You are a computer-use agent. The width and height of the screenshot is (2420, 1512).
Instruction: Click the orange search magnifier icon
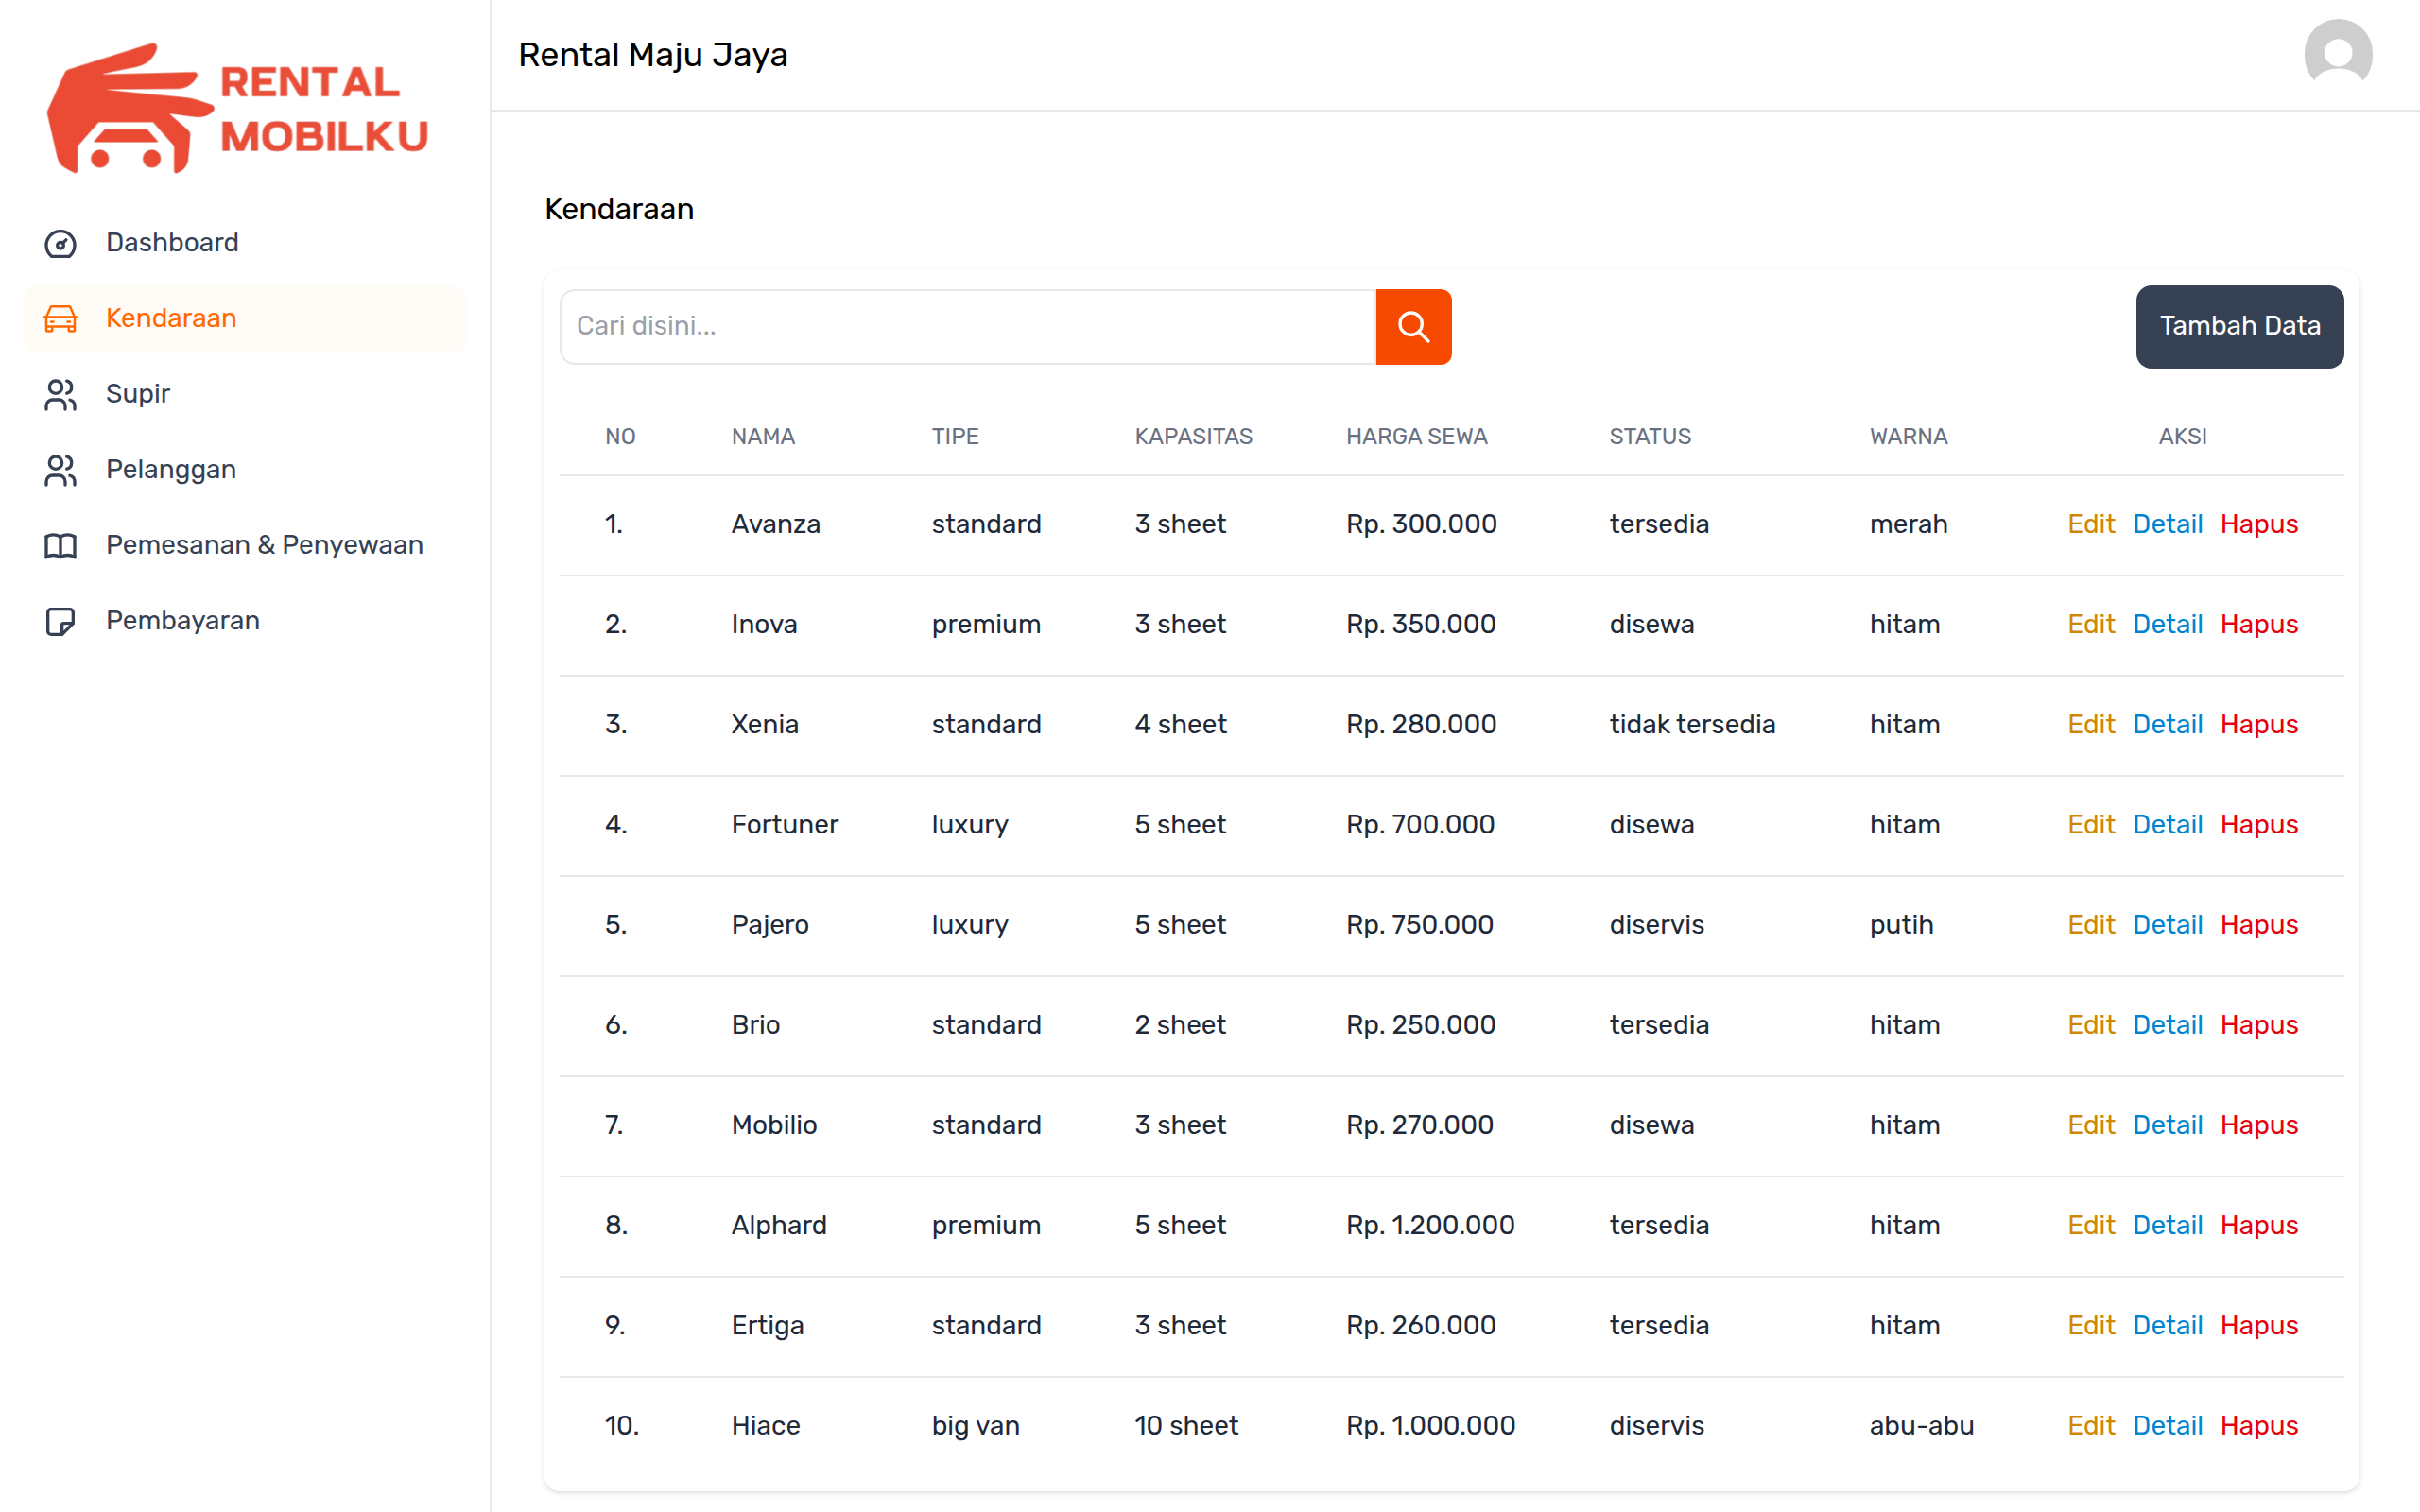pos(1413,326)
